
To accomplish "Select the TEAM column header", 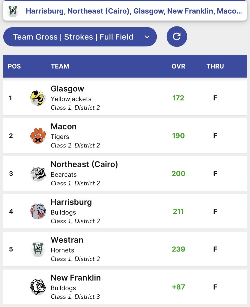I will (60, 66).
